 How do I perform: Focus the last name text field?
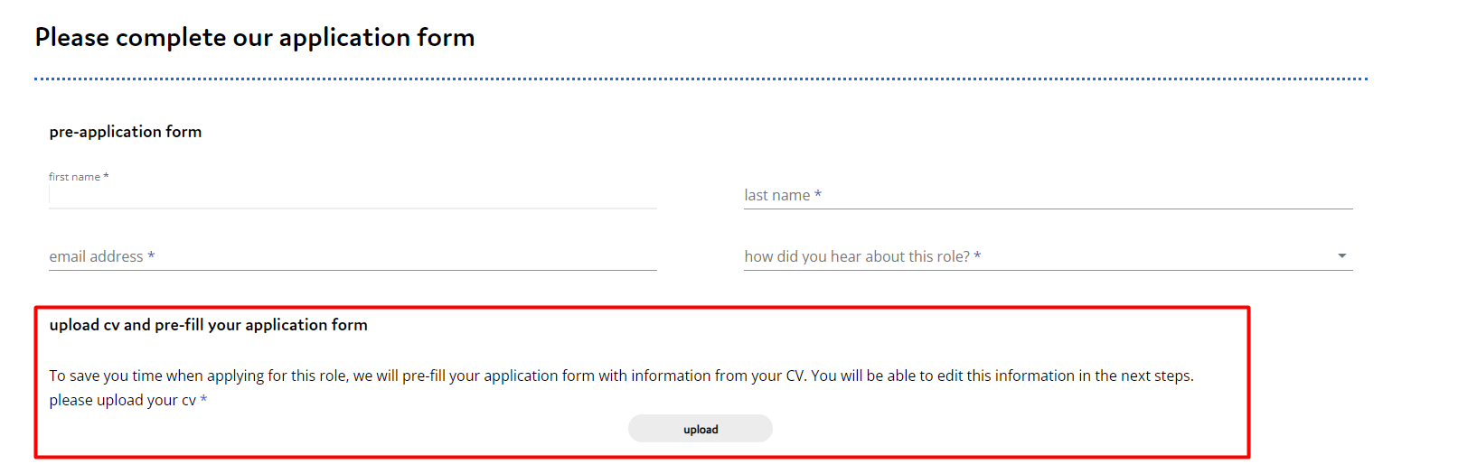click(x=1049, y=196)
